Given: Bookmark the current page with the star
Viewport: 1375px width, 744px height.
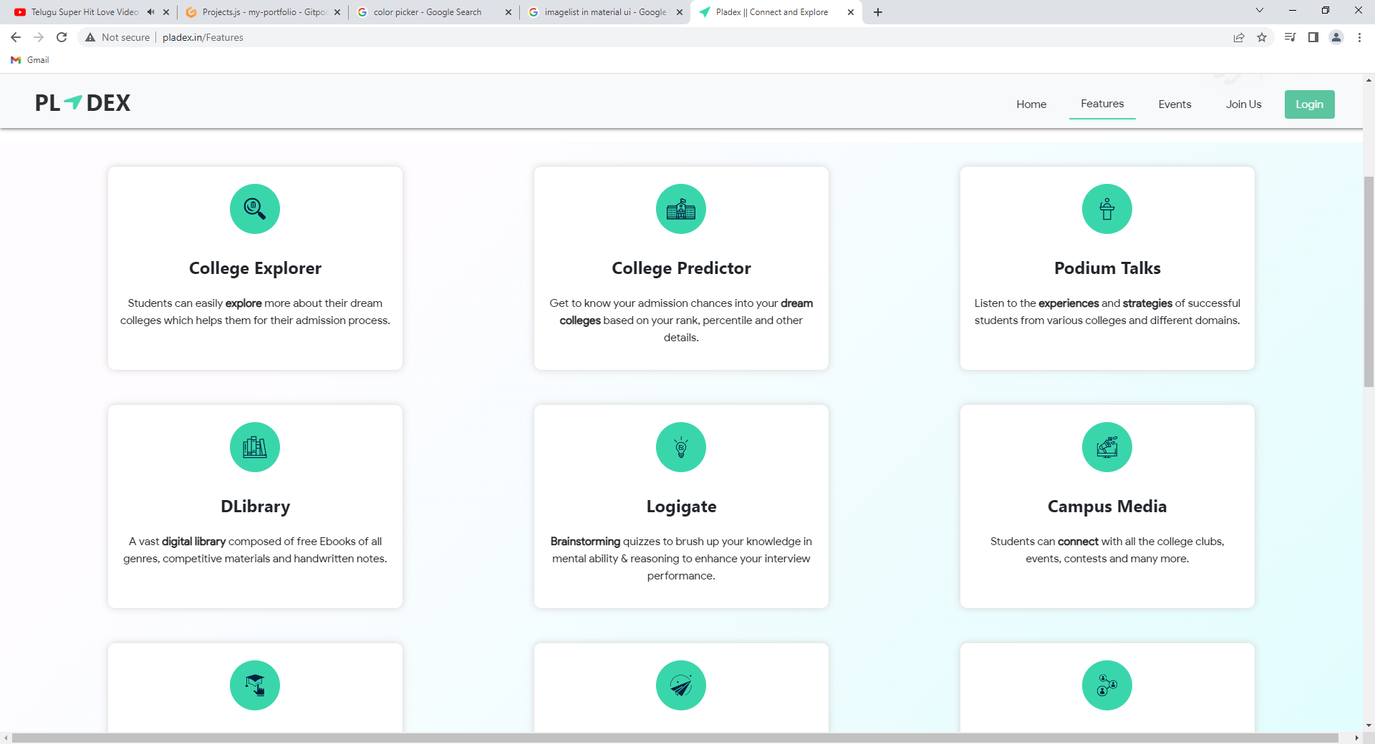Looking at the screenshot, I should pyautogui.click(x=1263, y=37).
